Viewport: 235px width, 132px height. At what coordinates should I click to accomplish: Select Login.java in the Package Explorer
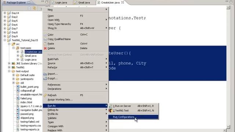point(30,59)
